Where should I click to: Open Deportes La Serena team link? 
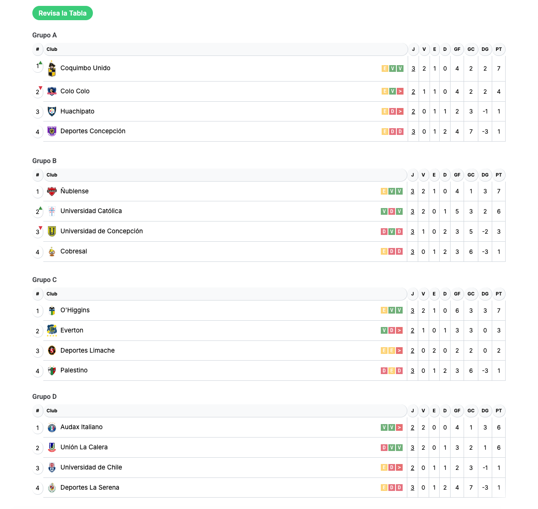pyautogui.click(x=90, y=488)
